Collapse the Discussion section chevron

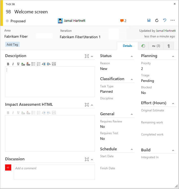click(x=92, y=160)
